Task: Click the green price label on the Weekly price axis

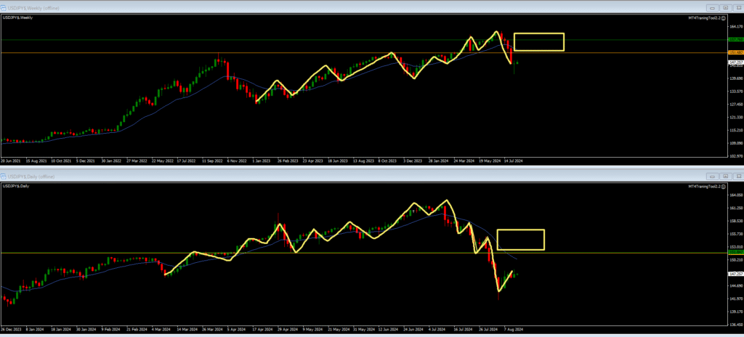Action: pyautogui.click(x=735, y=39)
